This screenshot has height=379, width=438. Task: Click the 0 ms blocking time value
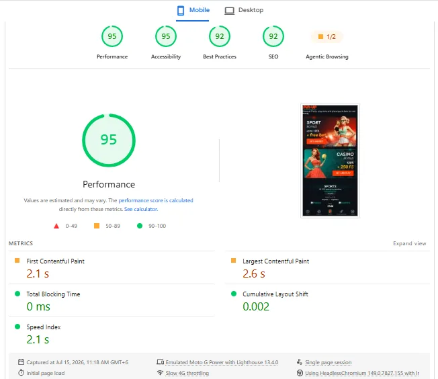point(38,306)
